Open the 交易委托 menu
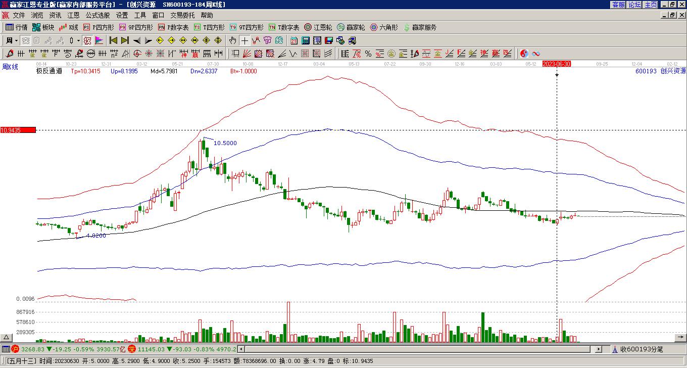This screenshot has height=368, width=687. (182, 15)
